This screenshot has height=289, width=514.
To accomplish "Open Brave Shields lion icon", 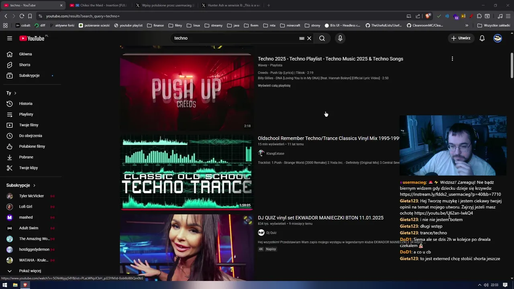I will point(428,16).
